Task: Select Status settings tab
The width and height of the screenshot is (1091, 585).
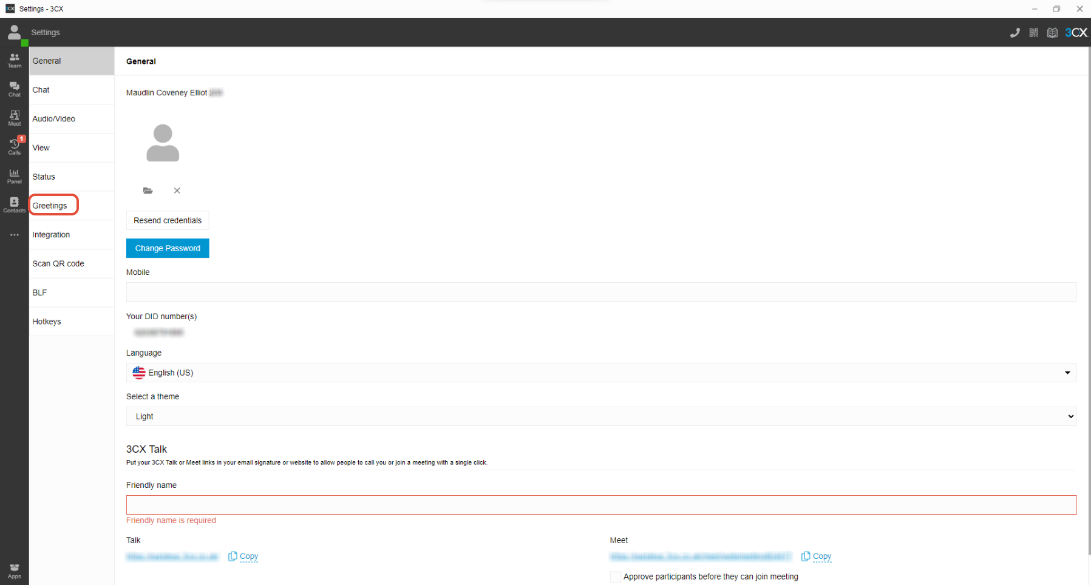Action: coord(72,177)
